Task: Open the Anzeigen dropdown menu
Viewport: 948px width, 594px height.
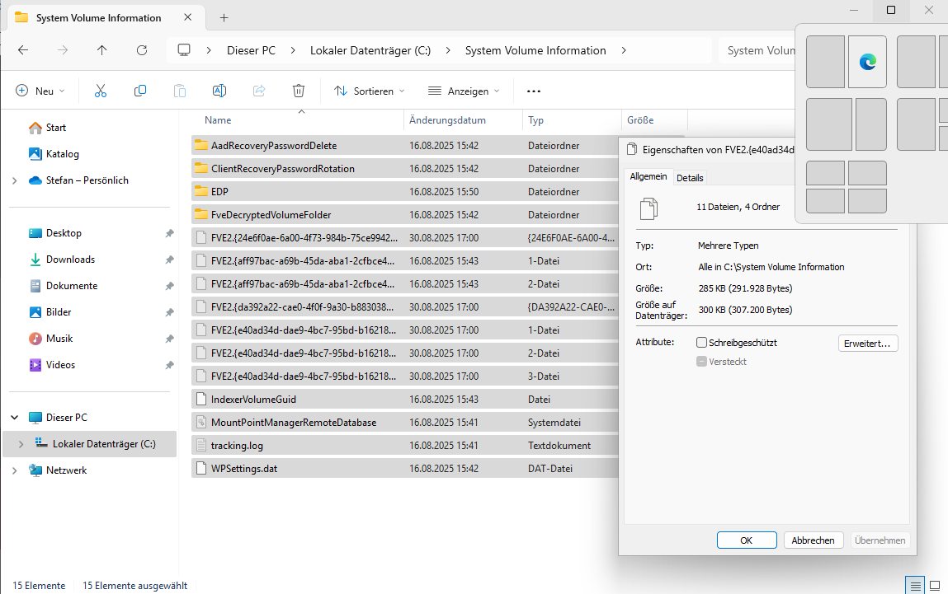Action: click(464, 91)
